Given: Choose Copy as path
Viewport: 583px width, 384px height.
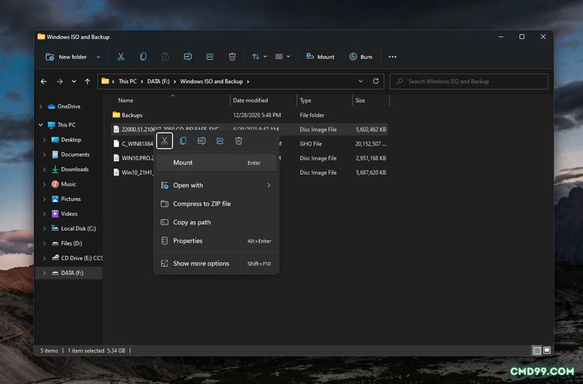Looking at the screenshot, I should coord(216,223).
